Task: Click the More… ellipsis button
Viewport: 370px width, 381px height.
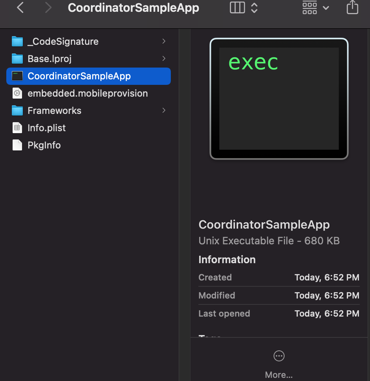Action: [279, 356]
